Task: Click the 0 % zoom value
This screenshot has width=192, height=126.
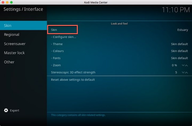Action: pos(174,65)
